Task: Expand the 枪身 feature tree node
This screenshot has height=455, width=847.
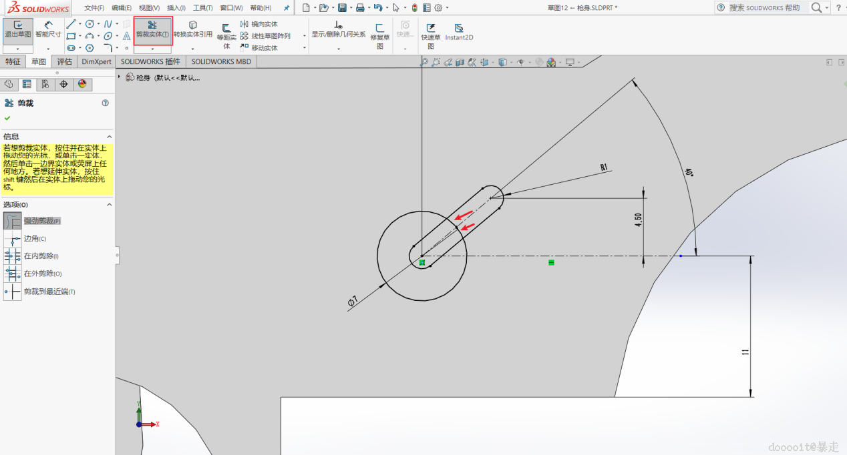Action: (x=120, y=77)
